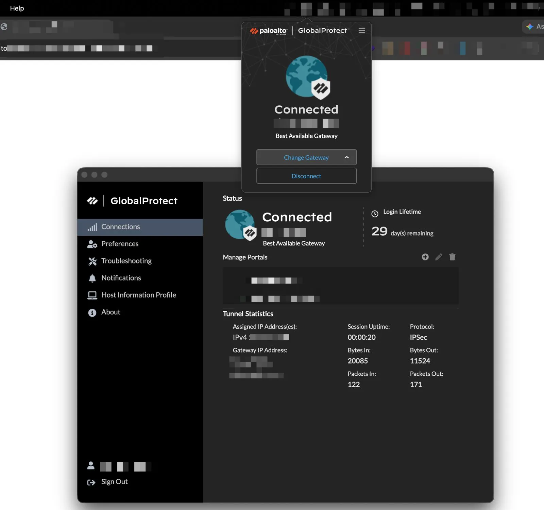Viewport: 544px width, 510px height.
Task: Click the "GlobalProtect" title in the popup header
Action: point(323,31)
